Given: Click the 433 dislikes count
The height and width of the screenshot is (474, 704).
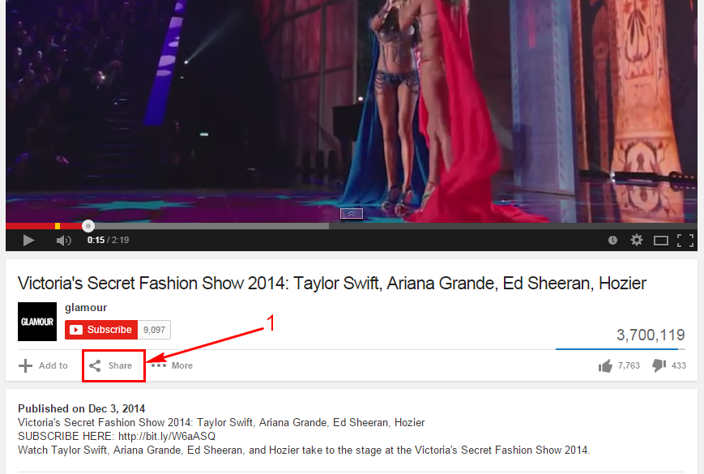Looking at the screenshot, I should pyautogui.click(x=678, y=365).
